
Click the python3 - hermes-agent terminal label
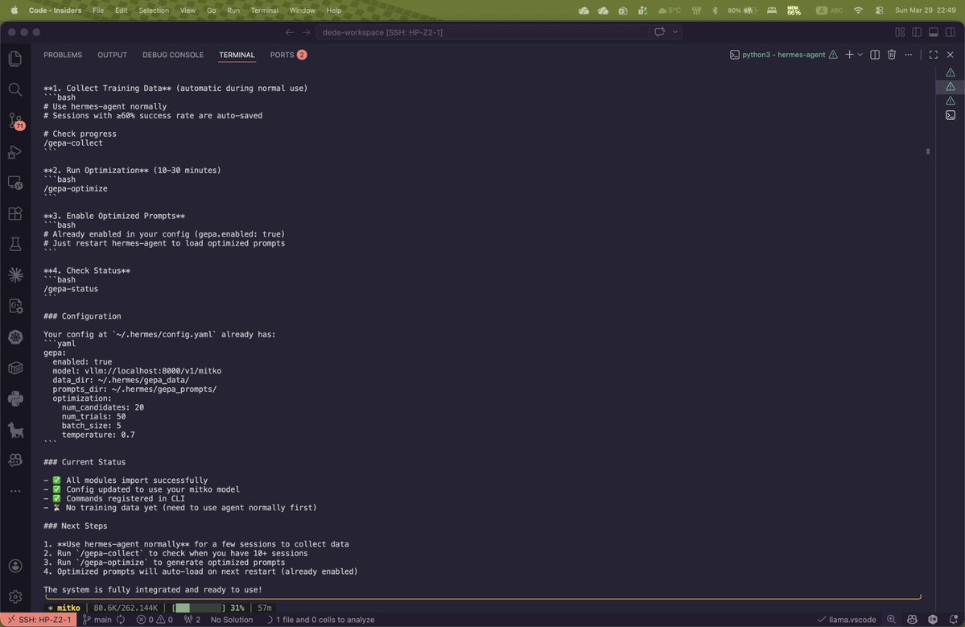(783, 55)
